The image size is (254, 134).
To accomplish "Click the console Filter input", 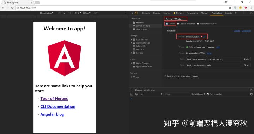I will (177, 94).
